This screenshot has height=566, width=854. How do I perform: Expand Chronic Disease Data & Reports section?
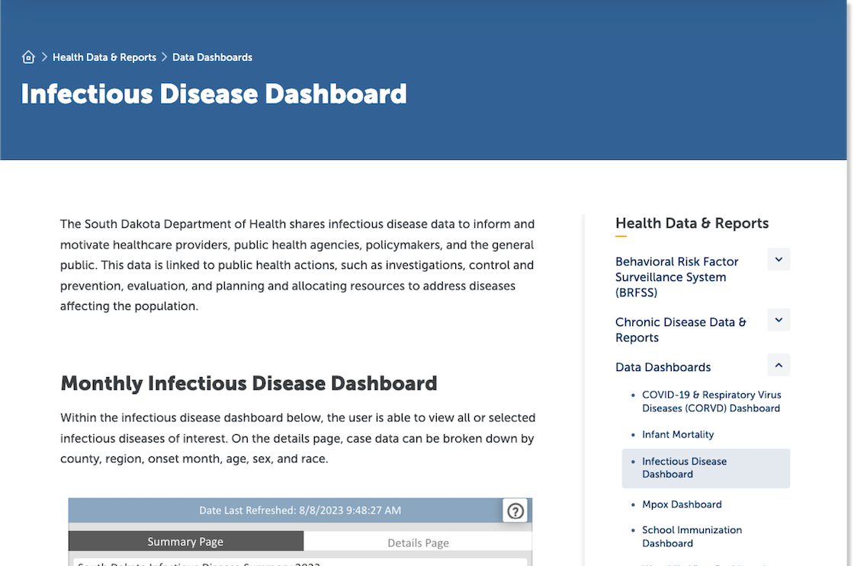779,320
